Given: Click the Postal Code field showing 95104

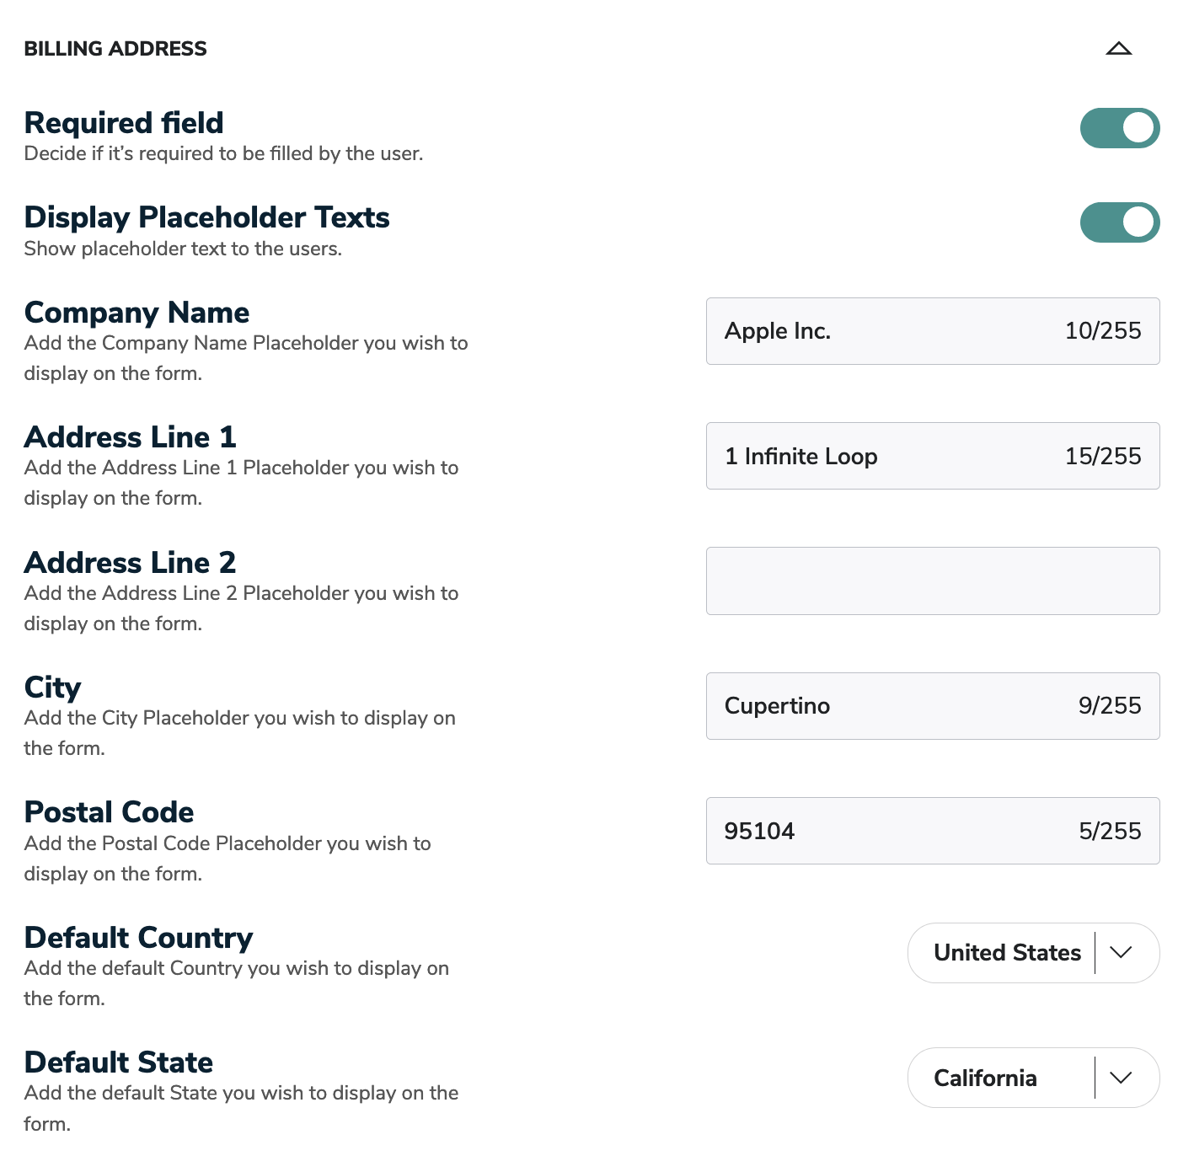Looking at the screenshot, I should [885, 831].
